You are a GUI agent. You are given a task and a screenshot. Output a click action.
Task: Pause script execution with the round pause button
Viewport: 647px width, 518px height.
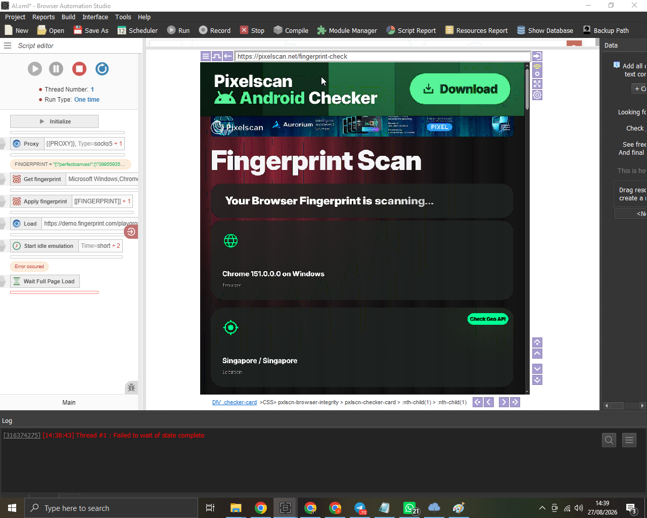[56, 69]
